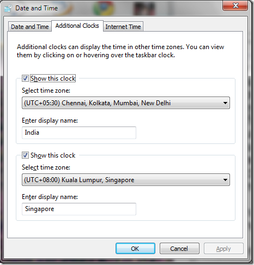Select the Additional Clocks tab

point(77,26)
